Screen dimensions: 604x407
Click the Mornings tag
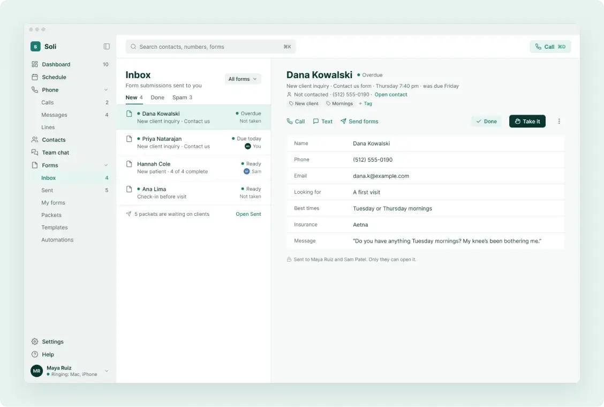point(339,103)
